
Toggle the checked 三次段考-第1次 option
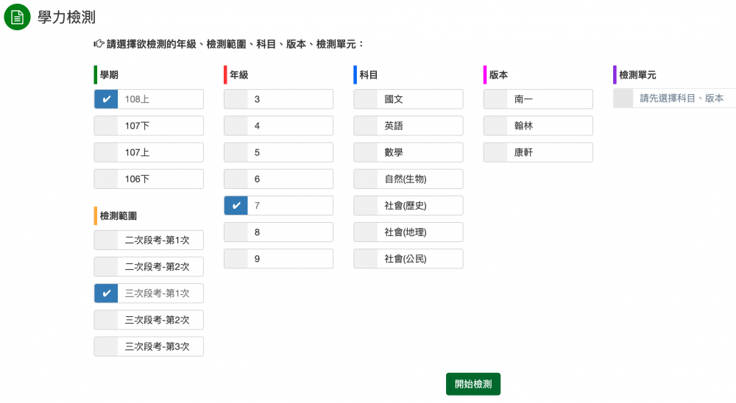pos(107,293)
